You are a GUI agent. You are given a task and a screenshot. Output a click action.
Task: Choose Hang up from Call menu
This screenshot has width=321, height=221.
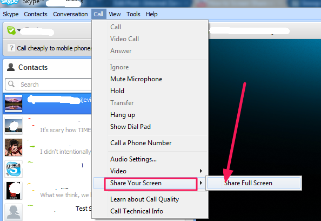(x=123, y=115)
